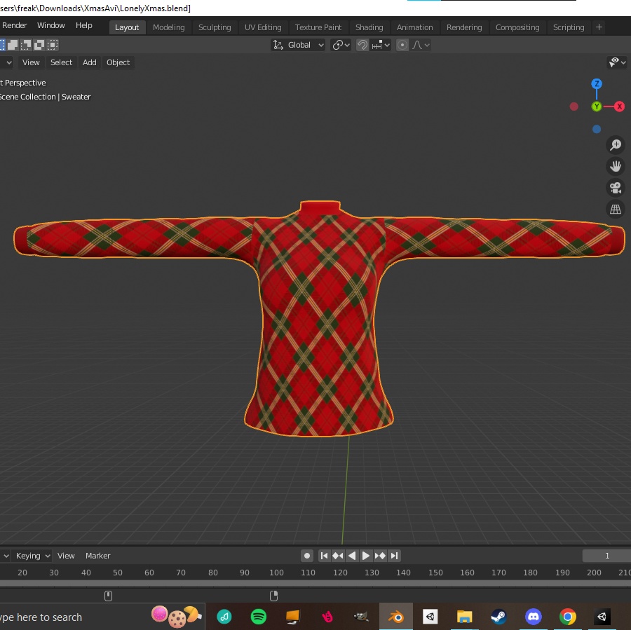Toggle camera view using the camera icon
631x630 pixels.
(x=616, y=187)
